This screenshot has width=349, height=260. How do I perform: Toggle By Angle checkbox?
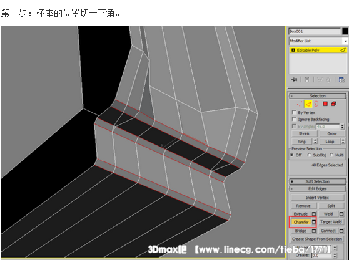[x=294, y=126]
